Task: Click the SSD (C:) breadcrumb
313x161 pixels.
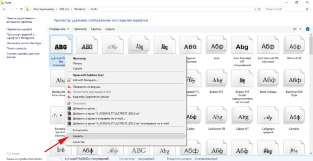Action: pyautogui.click(x=64, y=9)
